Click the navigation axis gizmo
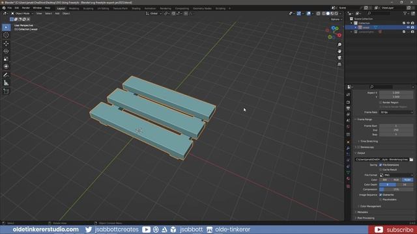The height and width of the screenshot is (234, 417). pos(334,32)
